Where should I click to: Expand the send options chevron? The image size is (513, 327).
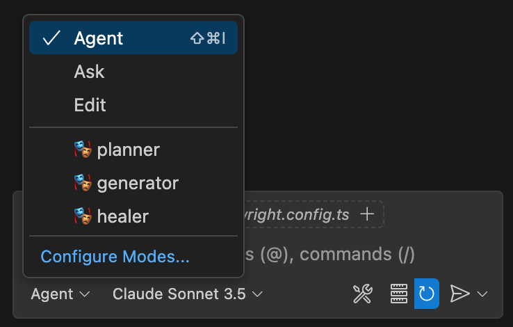click(x=482, y=294)
